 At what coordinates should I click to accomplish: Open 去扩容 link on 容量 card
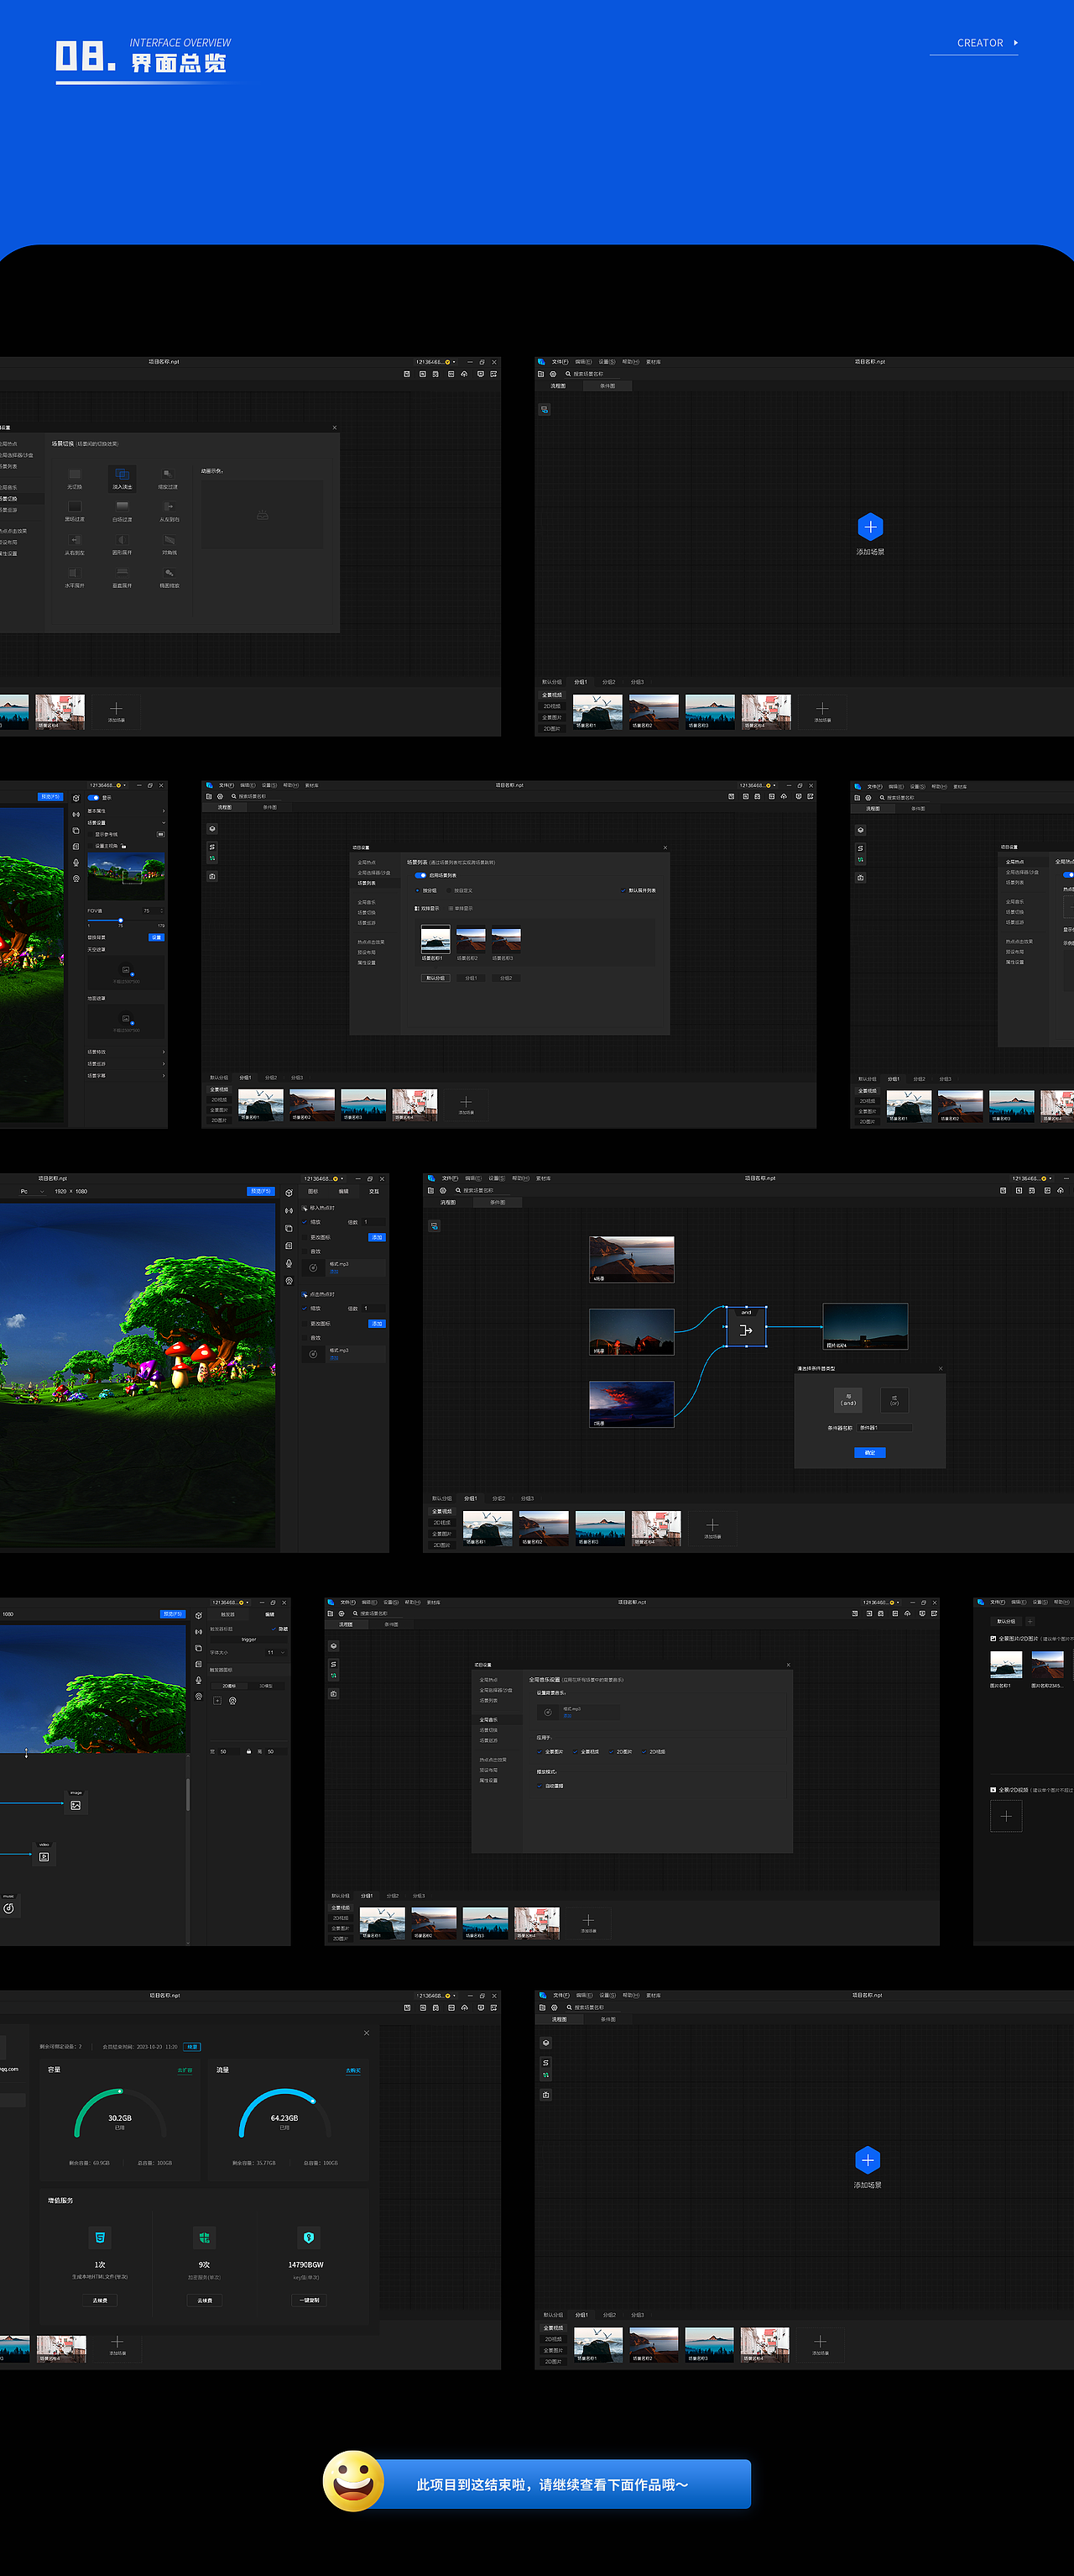click(x=185, y=2070)
